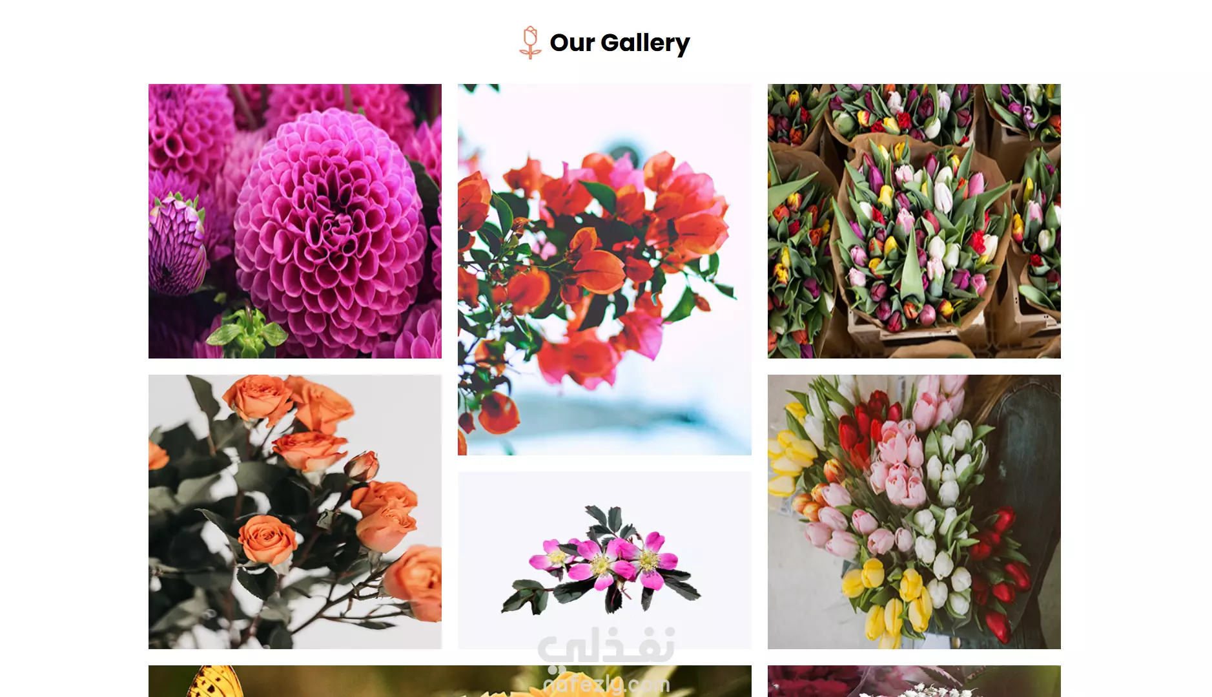Open the dark red flowers photo at bottom right
This screenshot has height=697, width=1212.
click(914, 681)
